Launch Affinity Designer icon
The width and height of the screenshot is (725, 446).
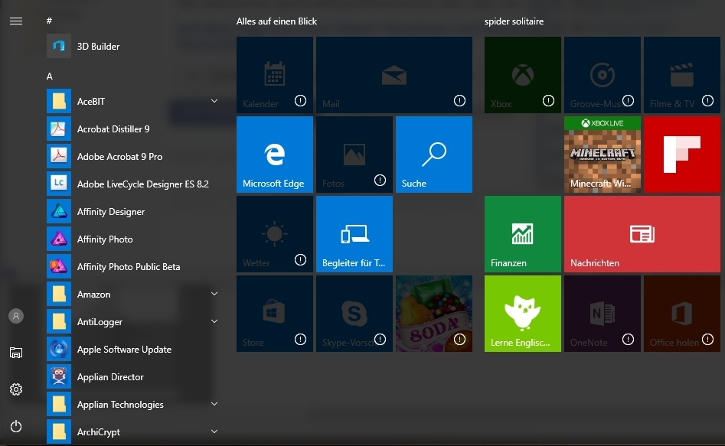(x=59, y=212)
